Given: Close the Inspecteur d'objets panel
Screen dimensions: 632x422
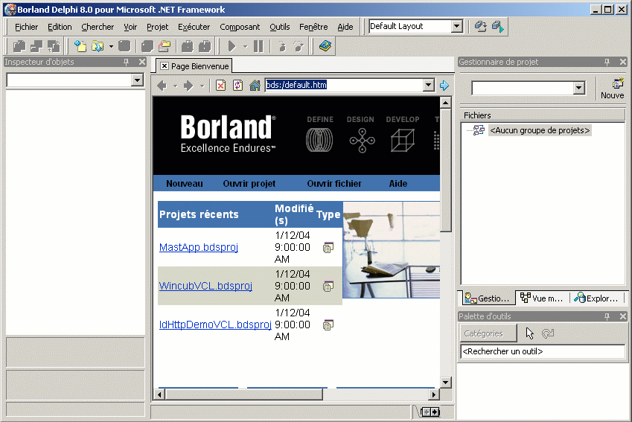Looking at the screenshot, I should point(142,62).
